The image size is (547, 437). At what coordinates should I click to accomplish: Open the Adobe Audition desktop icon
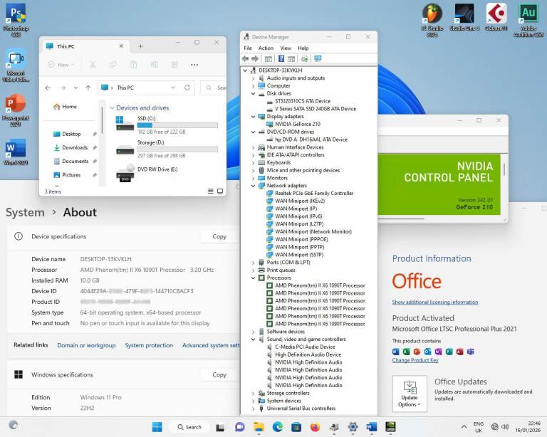[x=528, y=16]
